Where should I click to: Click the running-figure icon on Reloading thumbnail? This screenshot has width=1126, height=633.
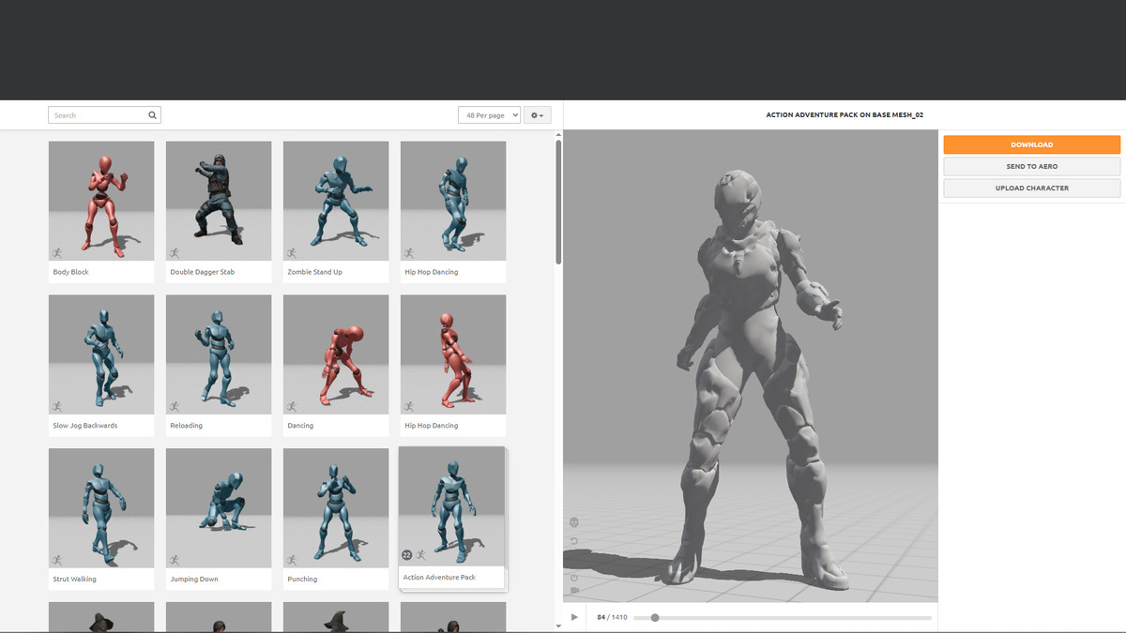point(175,406)
